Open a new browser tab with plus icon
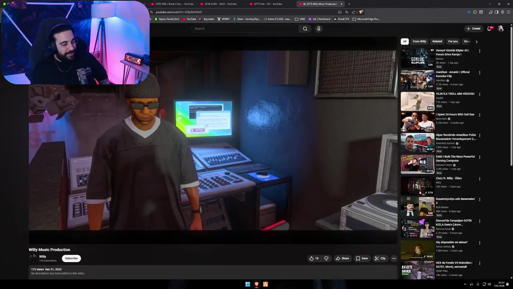 (349, 4)
